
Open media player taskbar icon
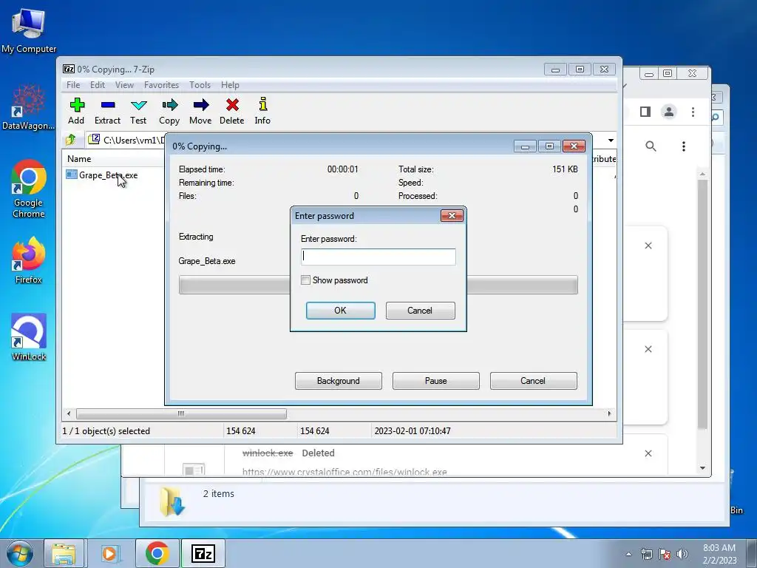pos(109,553)
